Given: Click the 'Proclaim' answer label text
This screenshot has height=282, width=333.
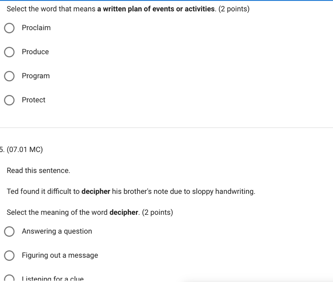Looking at the screenshot, I should point(36,28).
